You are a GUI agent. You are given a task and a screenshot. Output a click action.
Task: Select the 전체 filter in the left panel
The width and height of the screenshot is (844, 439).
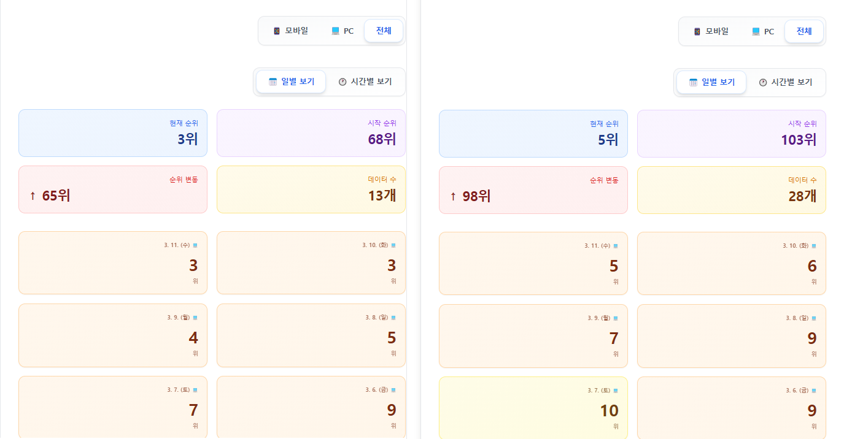pyautogui.click(x=384, y=31)
